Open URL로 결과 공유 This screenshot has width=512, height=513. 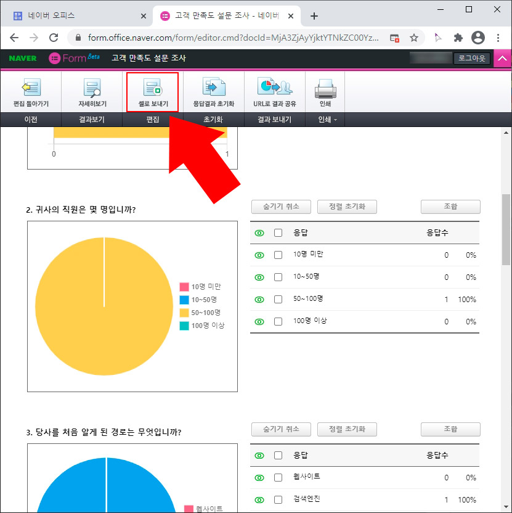point(274,91)
